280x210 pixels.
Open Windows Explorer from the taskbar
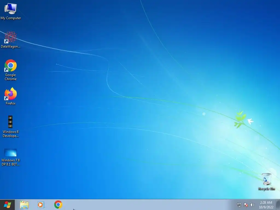click(24, 205)
